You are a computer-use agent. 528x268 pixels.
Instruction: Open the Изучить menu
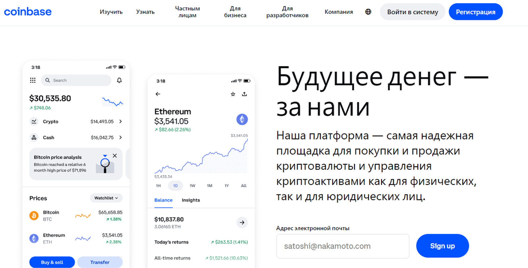pos(111,12)
